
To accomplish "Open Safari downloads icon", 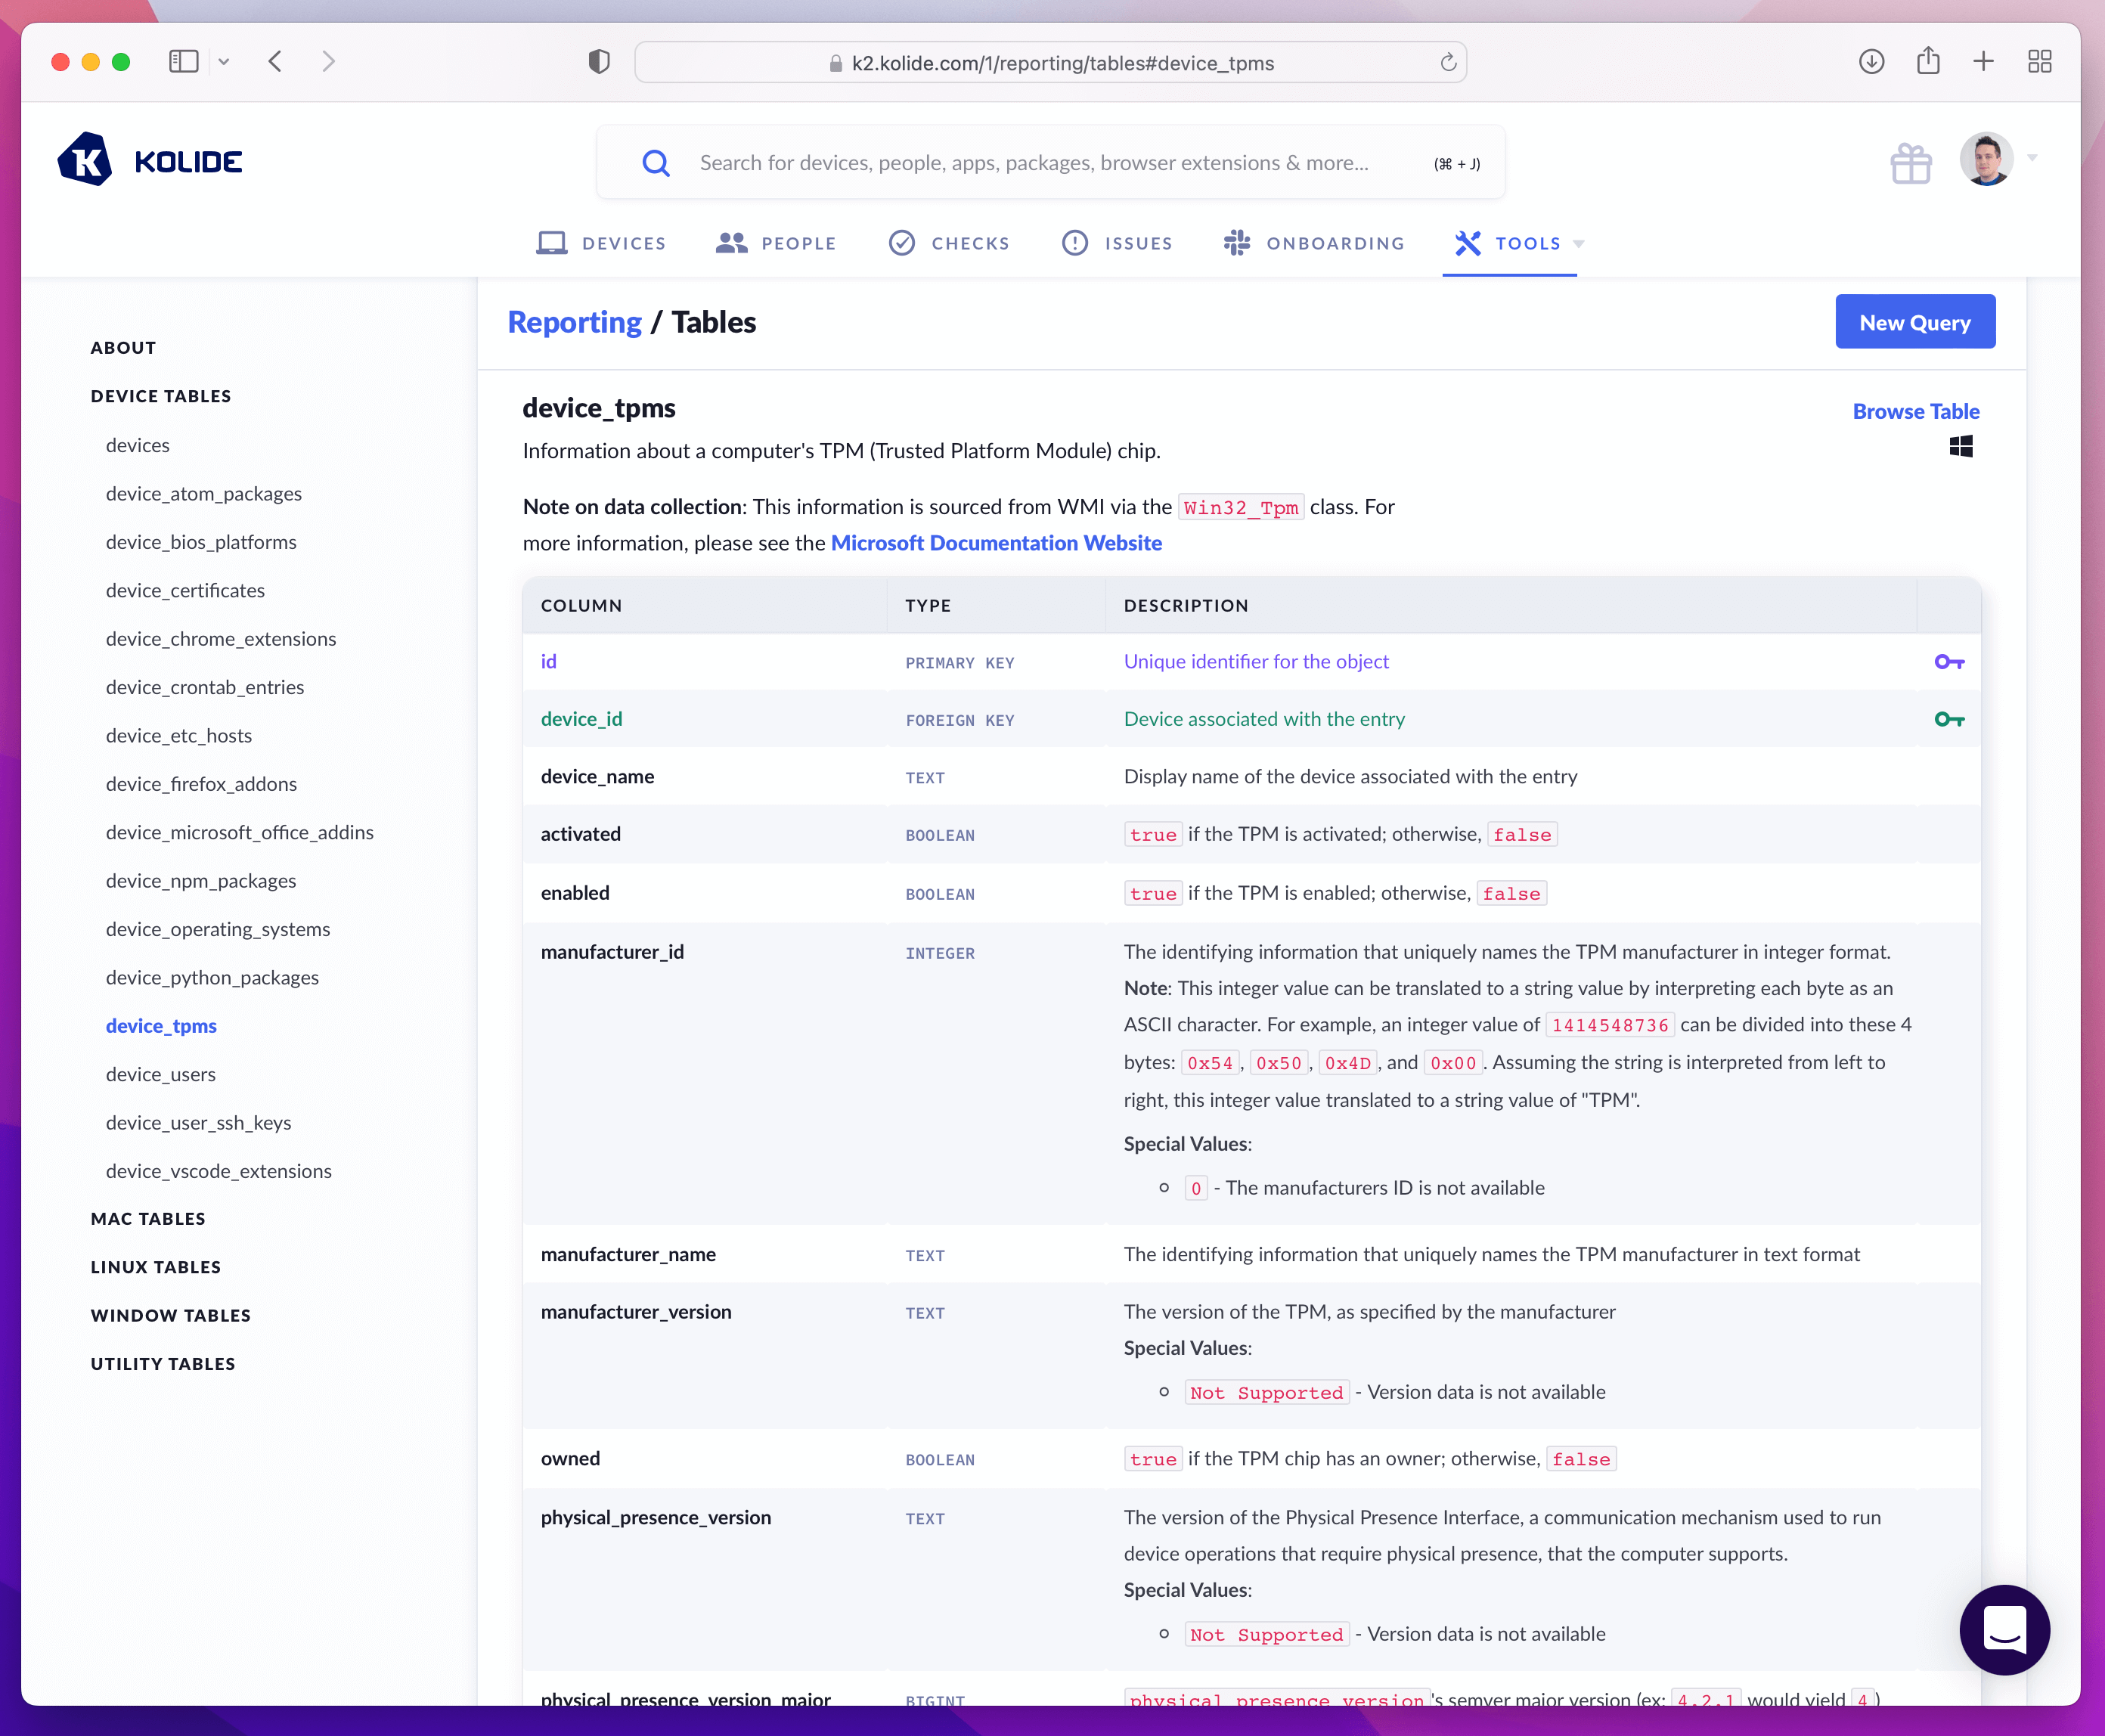I will point(1871,62).
